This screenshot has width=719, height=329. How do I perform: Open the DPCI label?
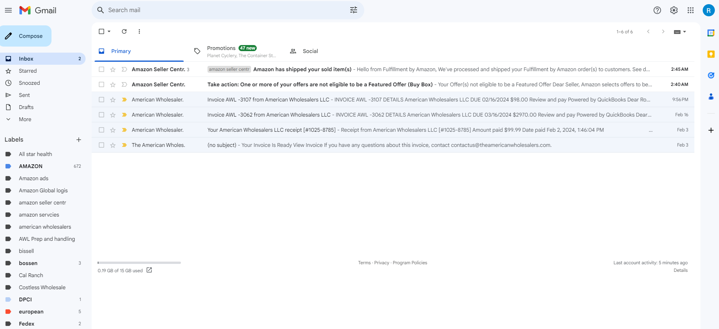43,299
